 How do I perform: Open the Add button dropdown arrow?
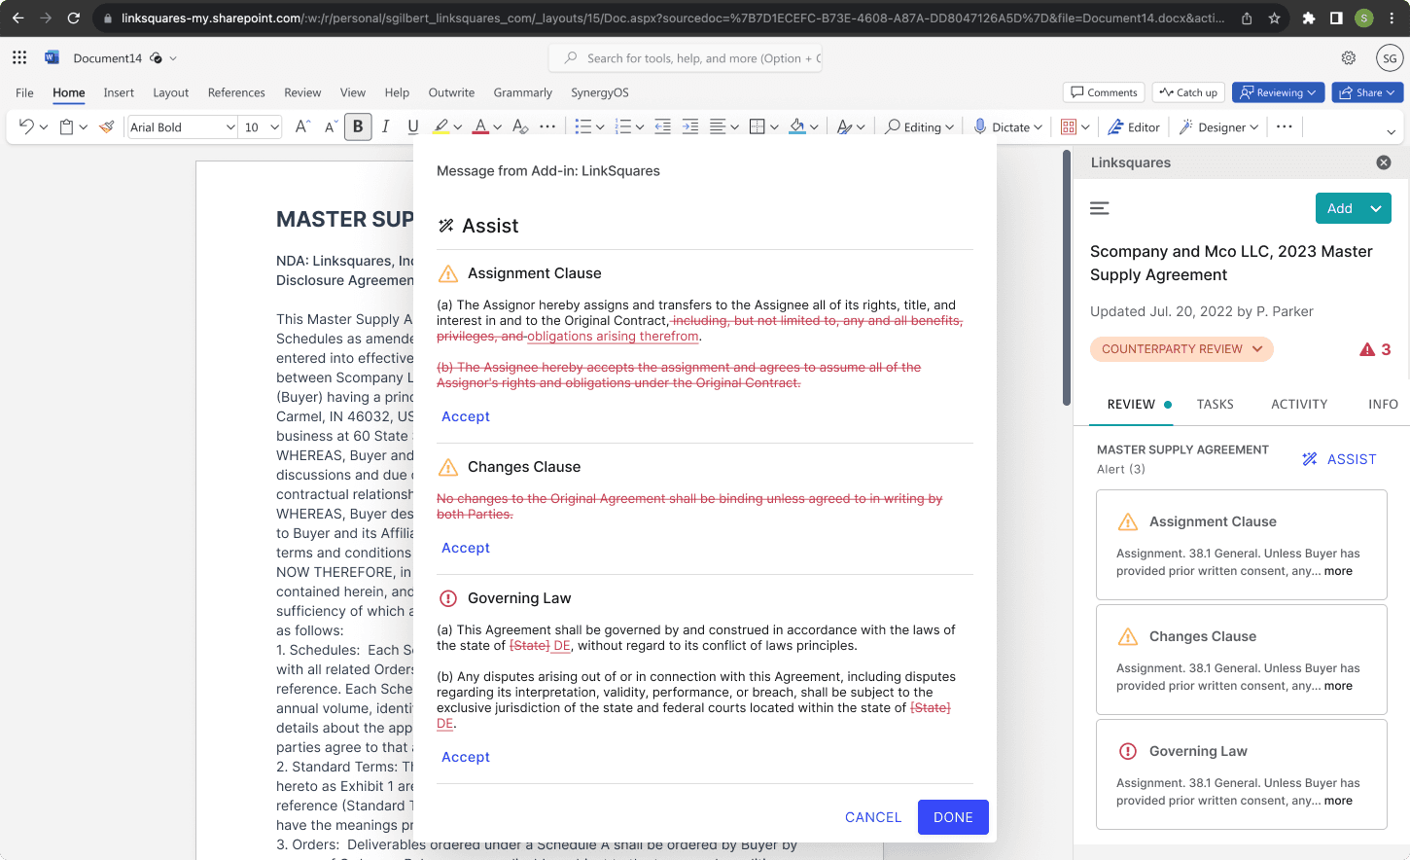click(x=1376, y=208)
